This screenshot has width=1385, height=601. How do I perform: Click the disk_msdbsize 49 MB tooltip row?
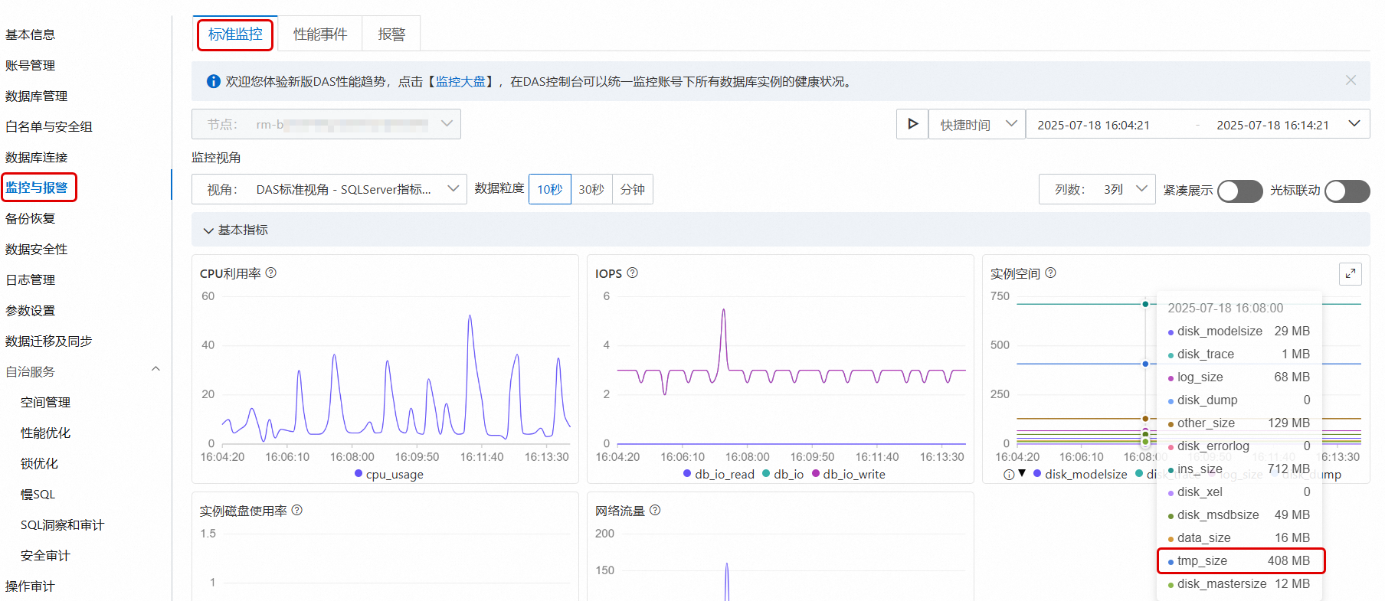(1239, 514)
